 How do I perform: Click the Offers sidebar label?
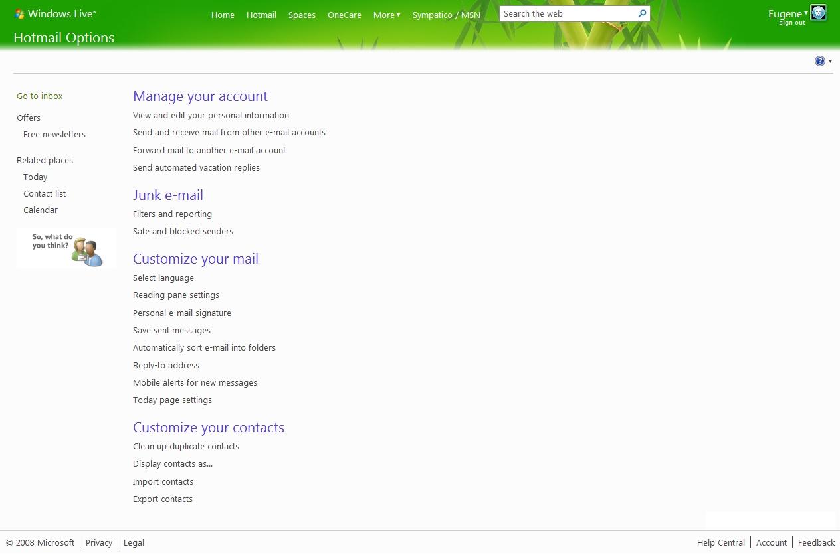(29, 118)
